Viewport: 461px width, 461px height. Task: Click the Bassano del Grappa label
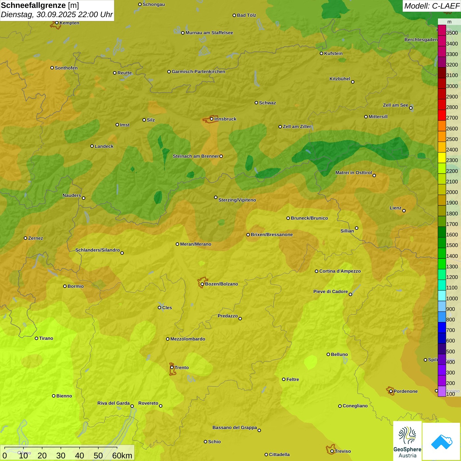click(235, 427)
